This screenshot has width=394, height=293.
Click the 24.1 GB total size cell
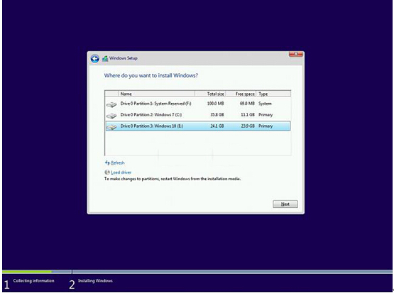coord(217,126)
